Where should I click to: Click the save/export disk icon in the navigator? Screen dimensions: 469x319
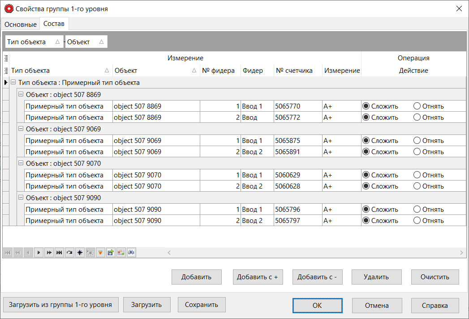(x=111, y=253)
